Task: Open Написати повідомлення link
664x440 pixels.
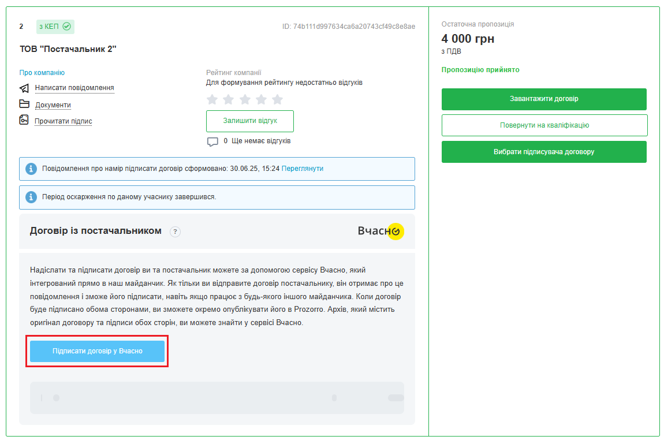Action: (74, 88)
